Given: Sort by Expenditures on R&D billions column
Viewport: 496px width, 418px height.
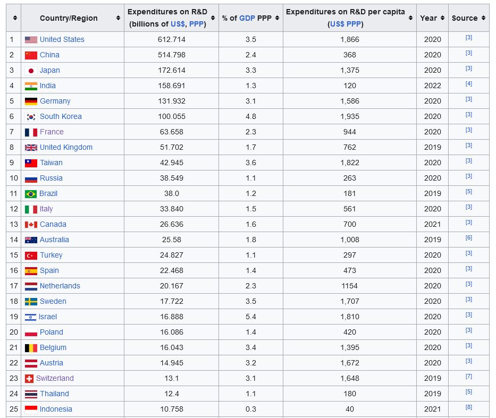Looking at the screenshot, I should [213, 18].
